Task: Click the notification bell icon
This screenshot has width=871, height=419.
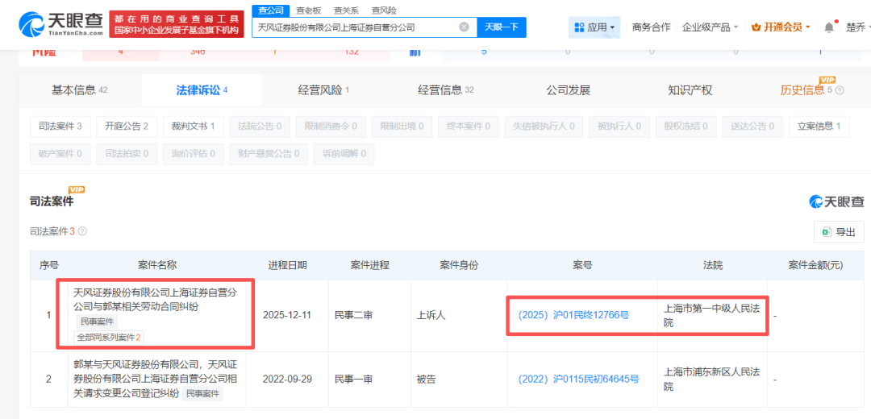Action: (x=829, y=27)
